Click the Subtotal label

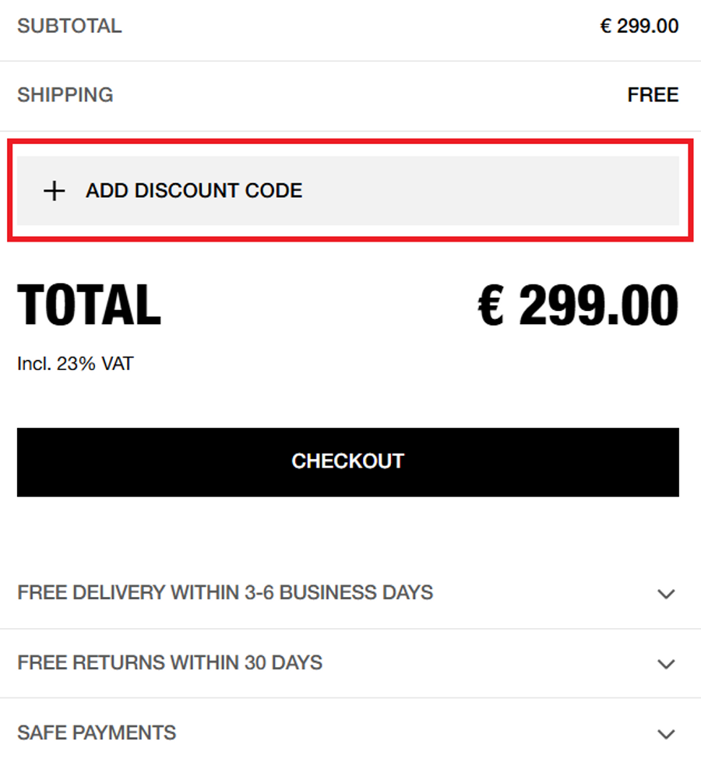pyautogui.click(x=69, y=26)
